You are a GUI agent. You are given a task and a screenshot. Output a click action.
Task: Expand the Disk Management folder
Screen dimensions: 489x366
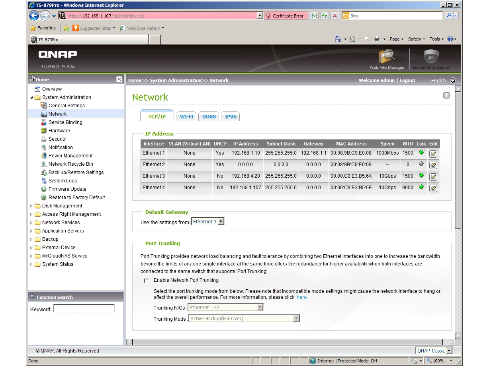tap(32, 206)
